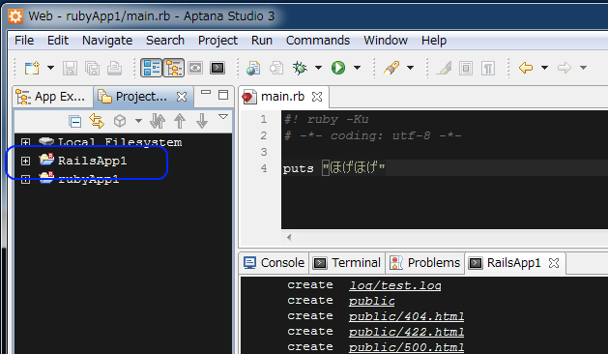Toggle block selection mode icon
The height and width of the screenshot is (354, 608).
pyautogui.click(x=466, y=68)
